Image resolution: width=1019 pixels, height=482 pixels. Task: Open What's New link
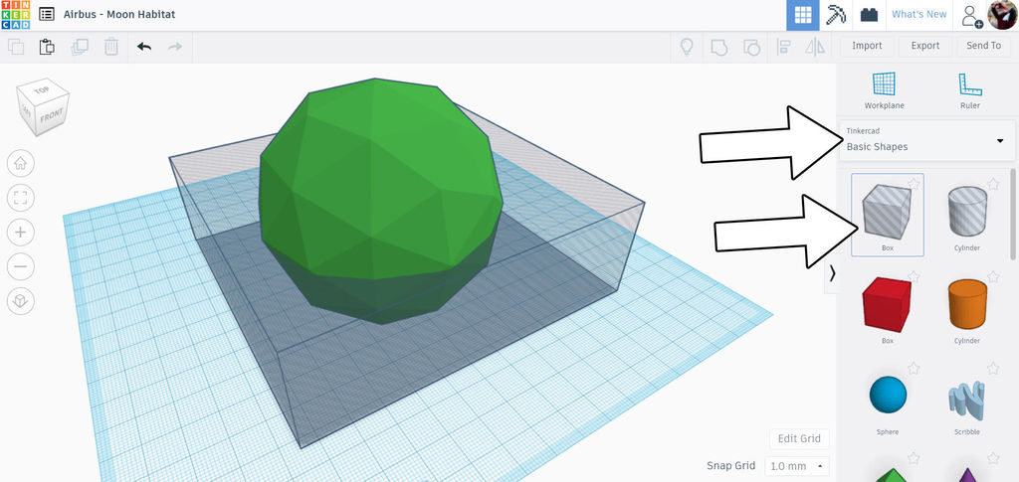(918, 14)
